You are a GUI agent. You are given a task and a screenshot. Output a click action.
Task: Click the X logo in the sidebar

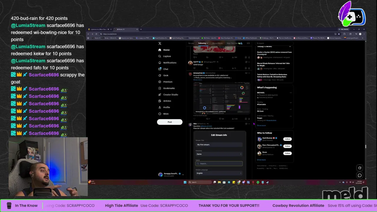tap(160, 43)
